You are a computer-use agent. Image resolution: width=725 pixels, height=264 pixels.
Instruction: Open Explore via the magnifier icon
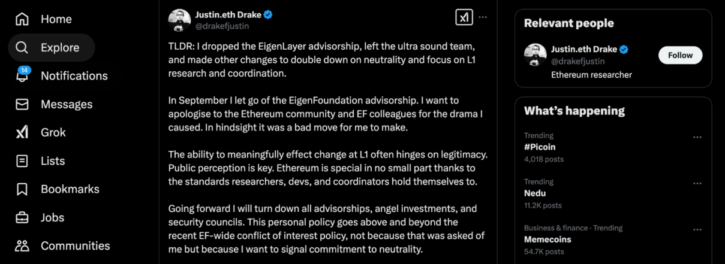(22, 48)
